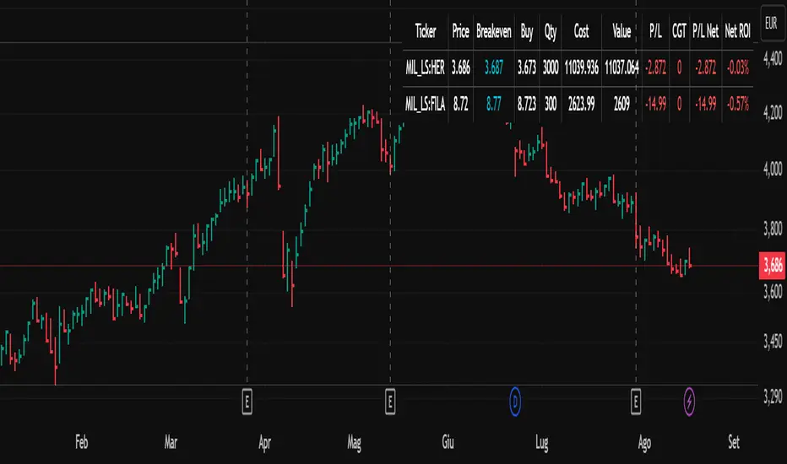Click the Lug label on time axis

click(541, 442)
